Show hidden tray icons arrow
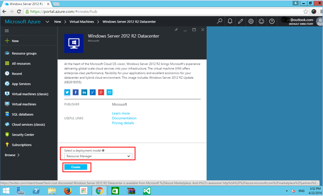323x196 pixels. click(286, 191)
